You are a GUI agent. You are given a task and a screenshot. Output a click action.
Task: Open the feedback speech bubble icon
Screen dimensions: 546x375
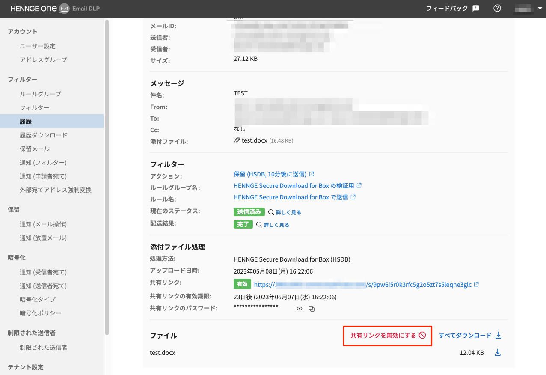pyautogui.click(x=475, y=8)
